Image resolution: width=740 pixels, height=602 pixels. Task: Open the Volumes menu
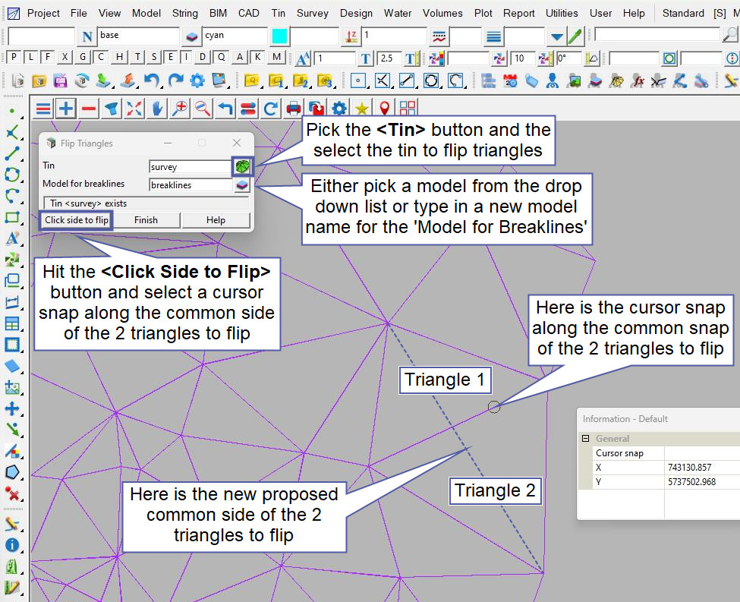point(442,13)
